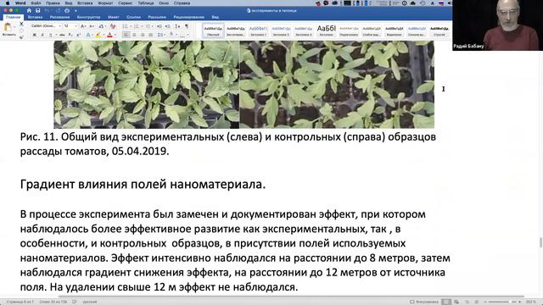The image size is (543, 305).
Task: Expand the highlight color dropdown arrow
Action: (x=104, y=35)
